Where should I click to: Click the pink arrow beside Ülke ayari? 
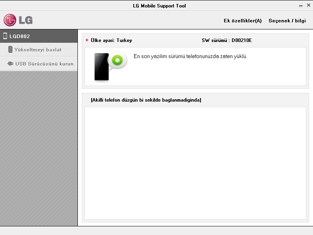coord(87,40)
